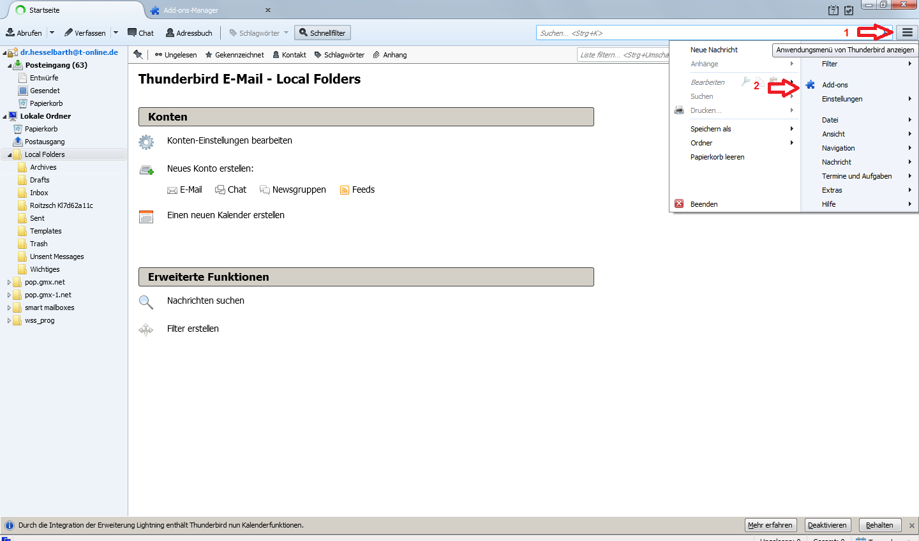This screenshot has width=919, height=541.
Task: Click the calendar icon beside Einen neuen Kalender erstellen
Action: [x=146, y=216]
